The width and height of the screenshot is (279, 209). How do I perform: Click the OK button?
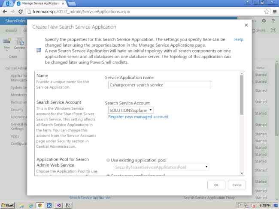point(216,185)
